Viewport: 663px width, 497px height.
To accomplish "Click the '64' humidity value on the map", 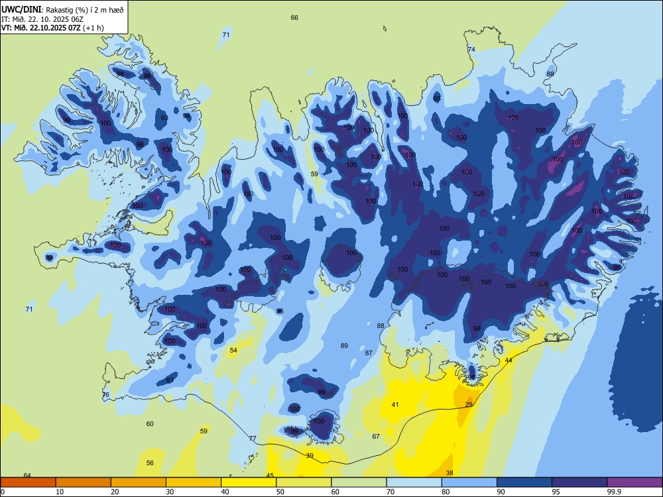I will point(27,475).
